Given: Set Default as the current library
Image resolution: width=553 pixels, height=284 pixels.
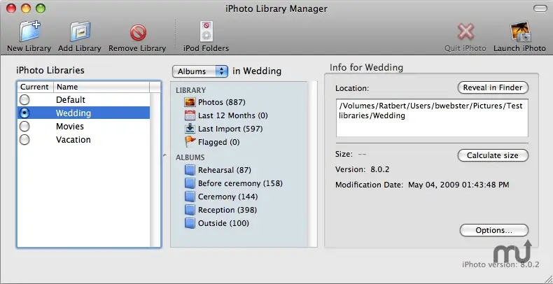Looking at the screenshot, I should (24, 100).
